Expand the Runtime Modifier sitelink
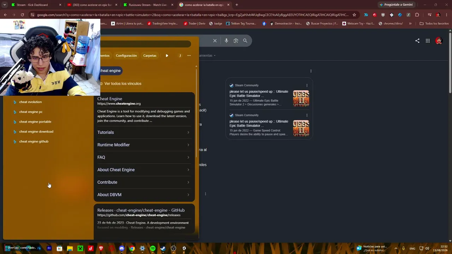Image resolution: width=452 pixels, height=254 pixels. (144, 145)
